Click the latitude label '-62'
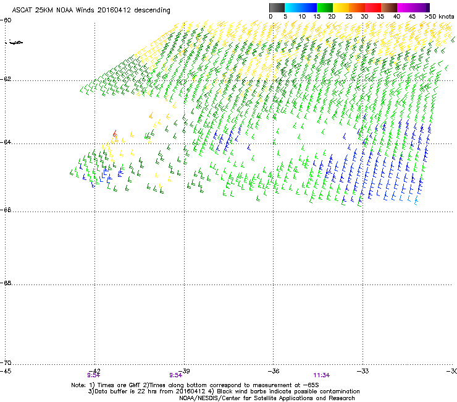Screen dimensions: 457x402 point(6,79)
